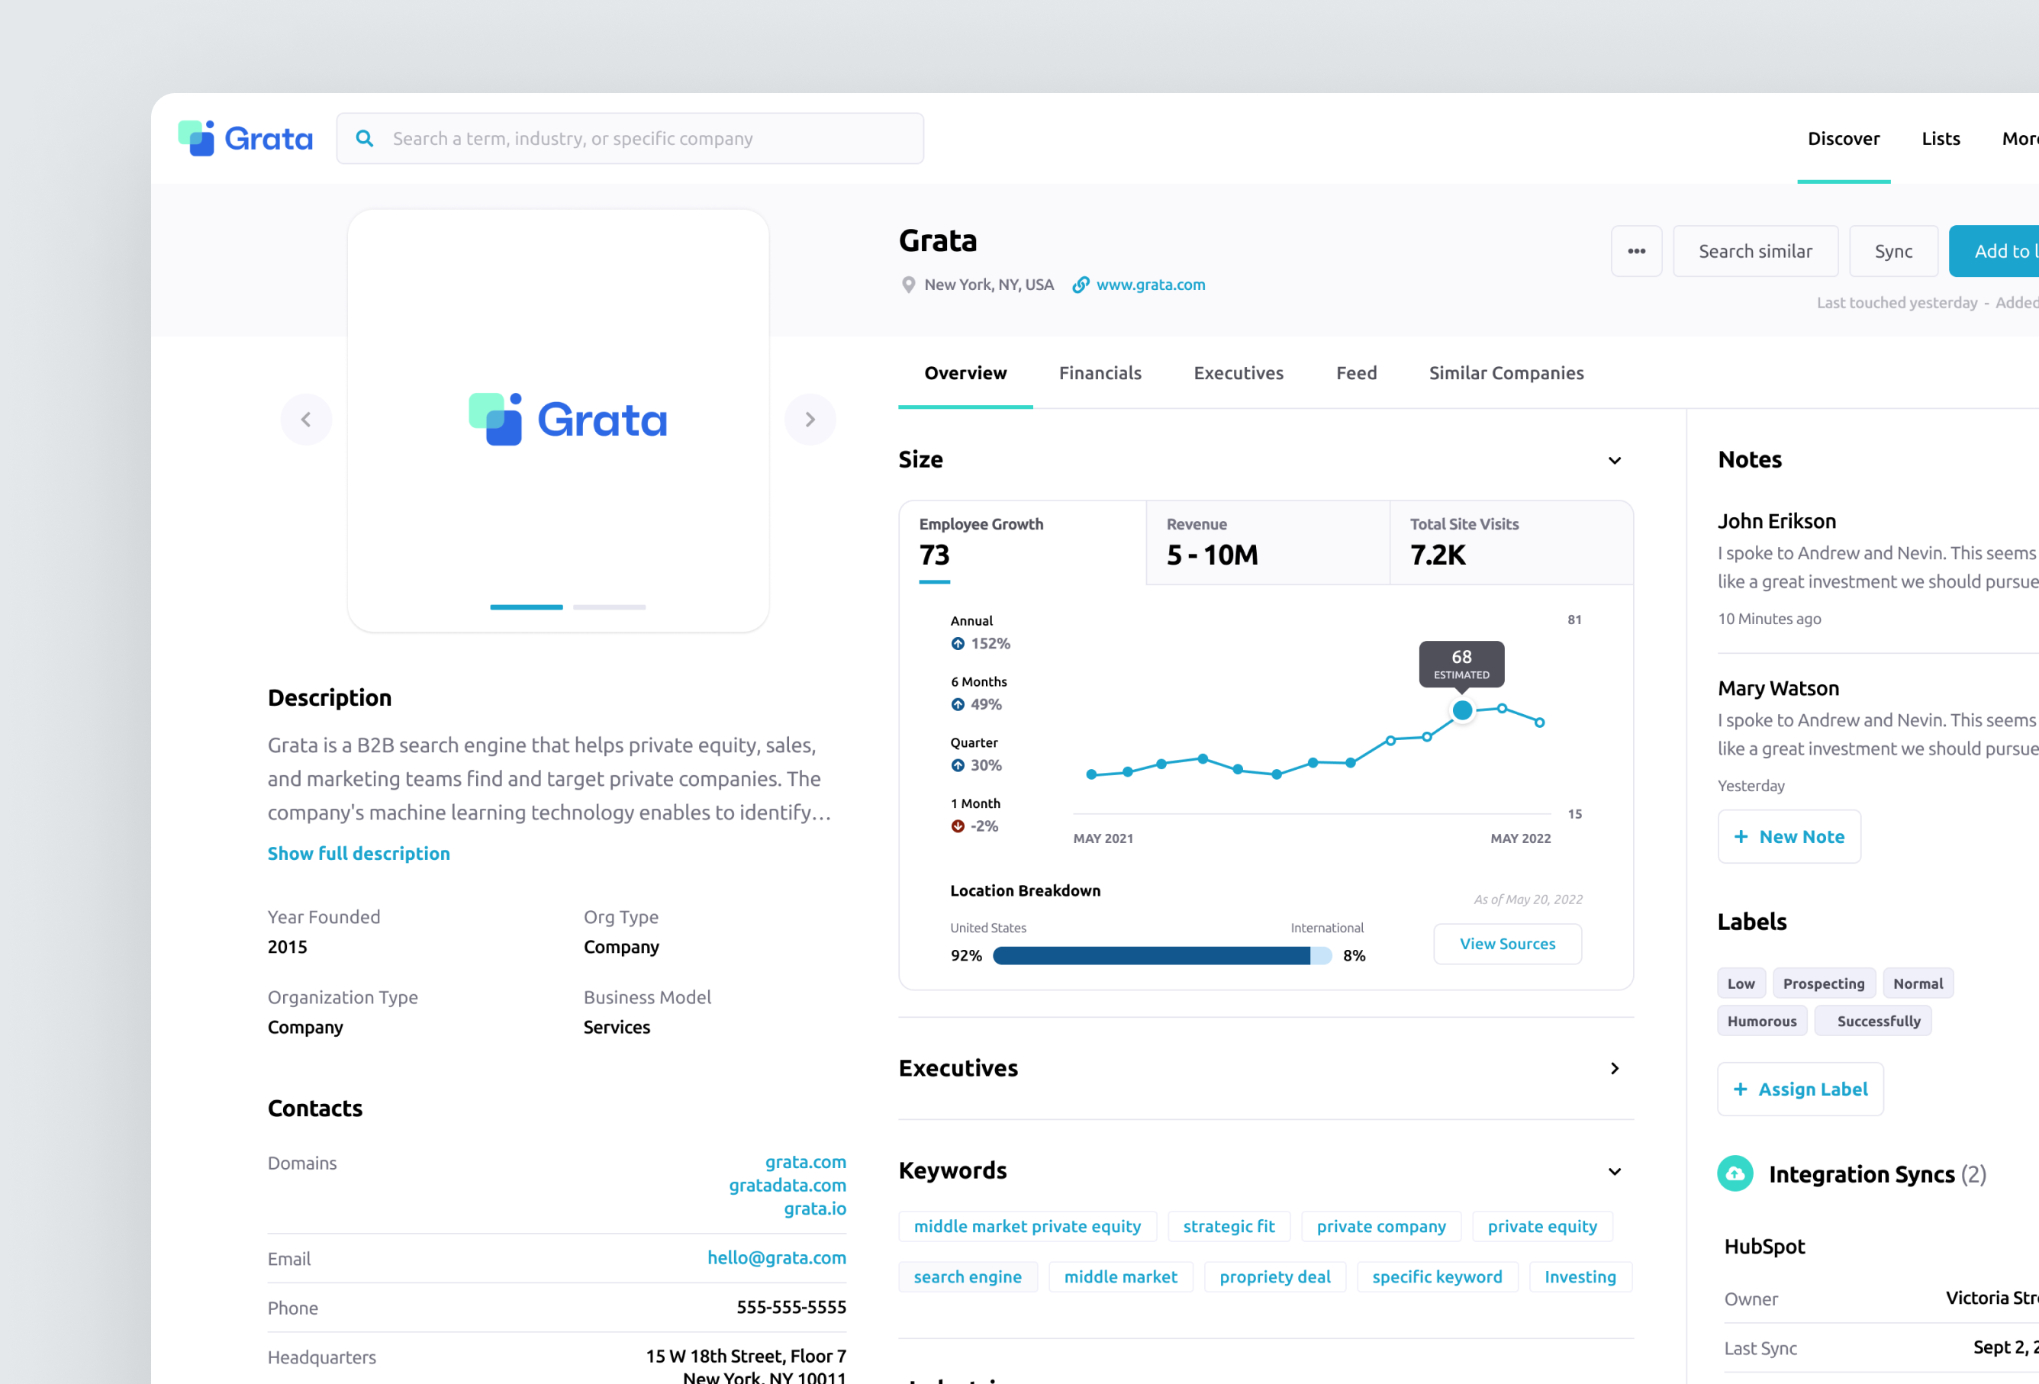The width and height of the screenshot is (2039, 1384).
Task: Click the Annual growth up-arrow icon
Action: (957, 644)
